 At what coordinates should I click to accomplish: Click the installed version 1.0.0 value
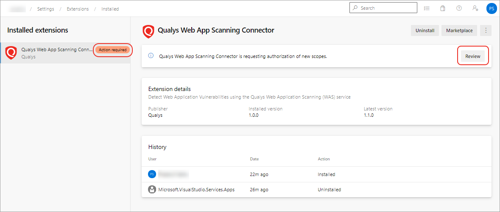pos(254,115)
